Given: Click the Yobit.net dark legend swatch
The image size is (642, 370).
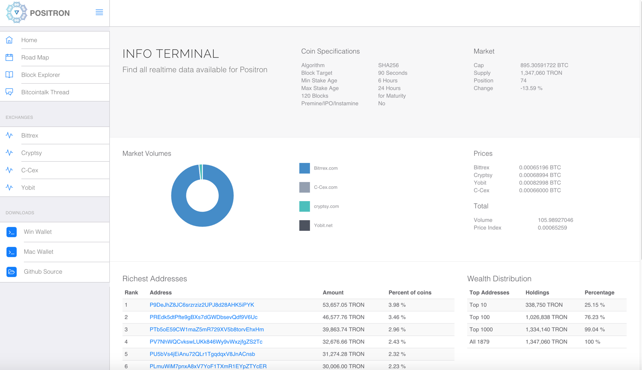Looking at the screenshot, I should 304,225.
